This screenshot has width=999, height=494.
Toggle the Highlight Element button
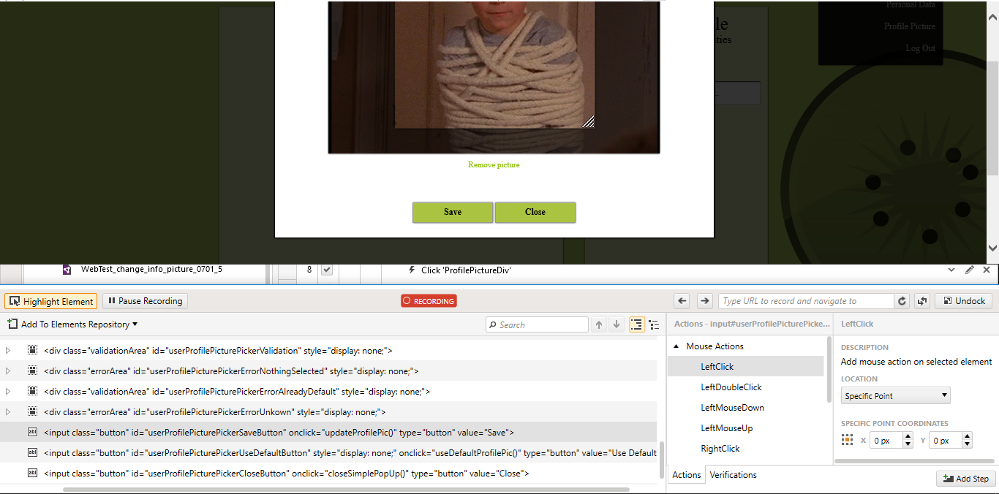51,301
